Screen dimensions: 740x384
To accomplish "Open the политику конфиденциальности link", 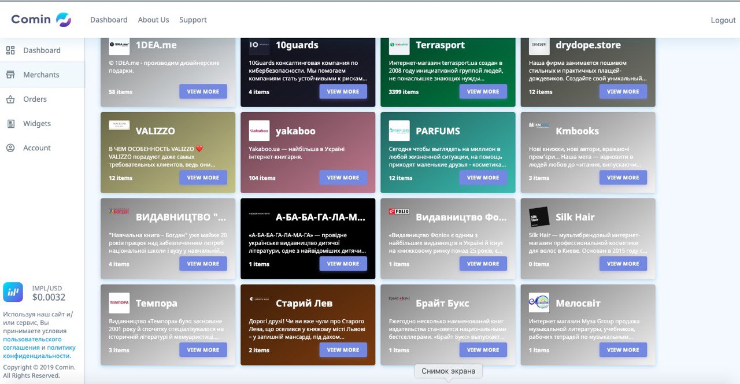I will pyautogui.click(x=39, y=352).
